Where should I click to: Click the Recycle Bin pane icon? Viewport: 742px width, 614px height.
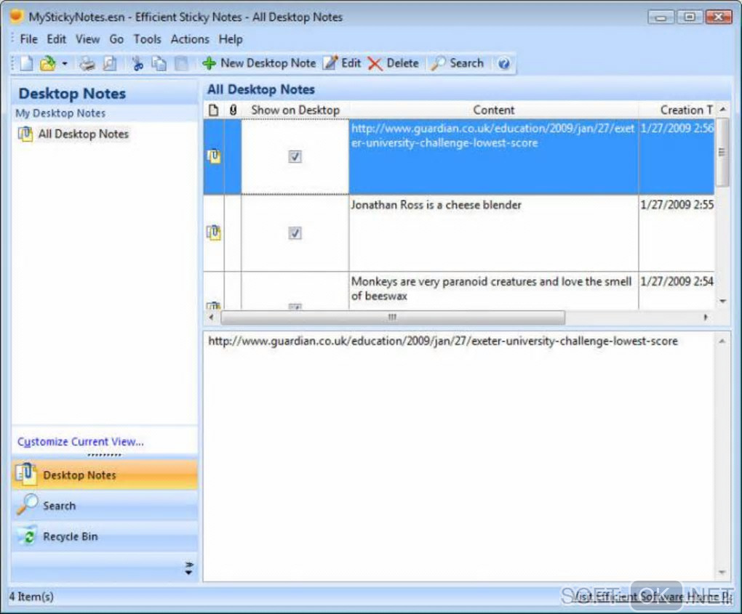point(27,536)
